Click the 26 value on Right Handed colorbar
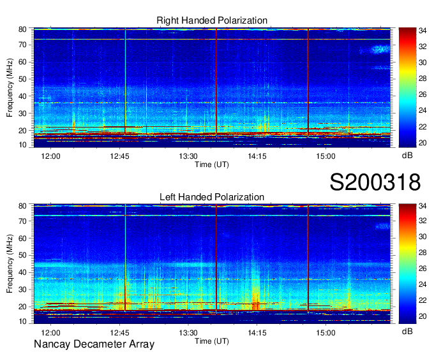 coord(423,94)
